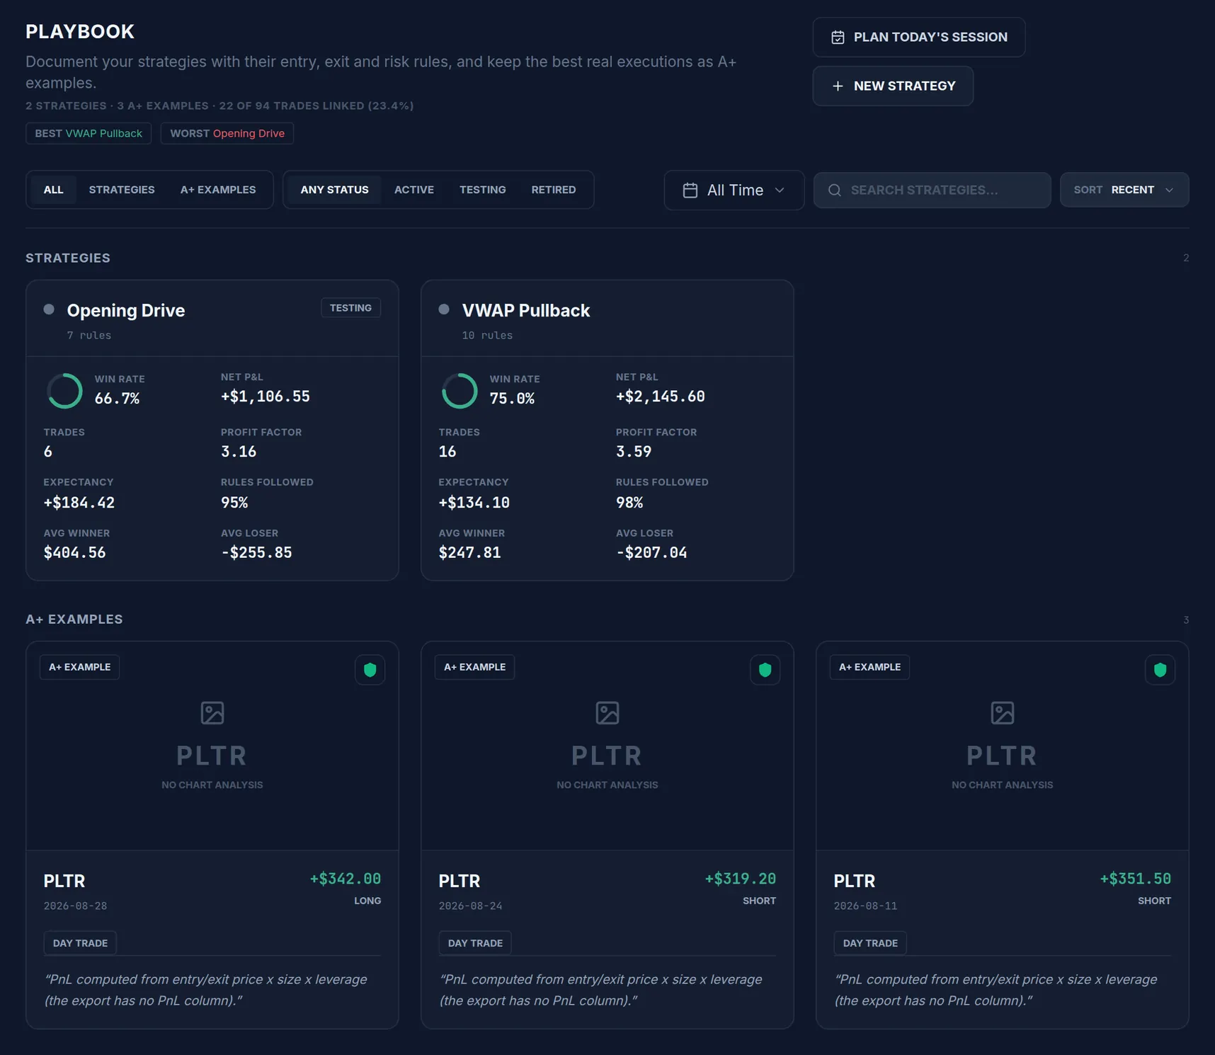Image resolution: width=1215 pixels, height=1055 pixels.
Task: Click the +$2,145.60 net P&L value
Action: pyautogui.click(x=661, y=397)
